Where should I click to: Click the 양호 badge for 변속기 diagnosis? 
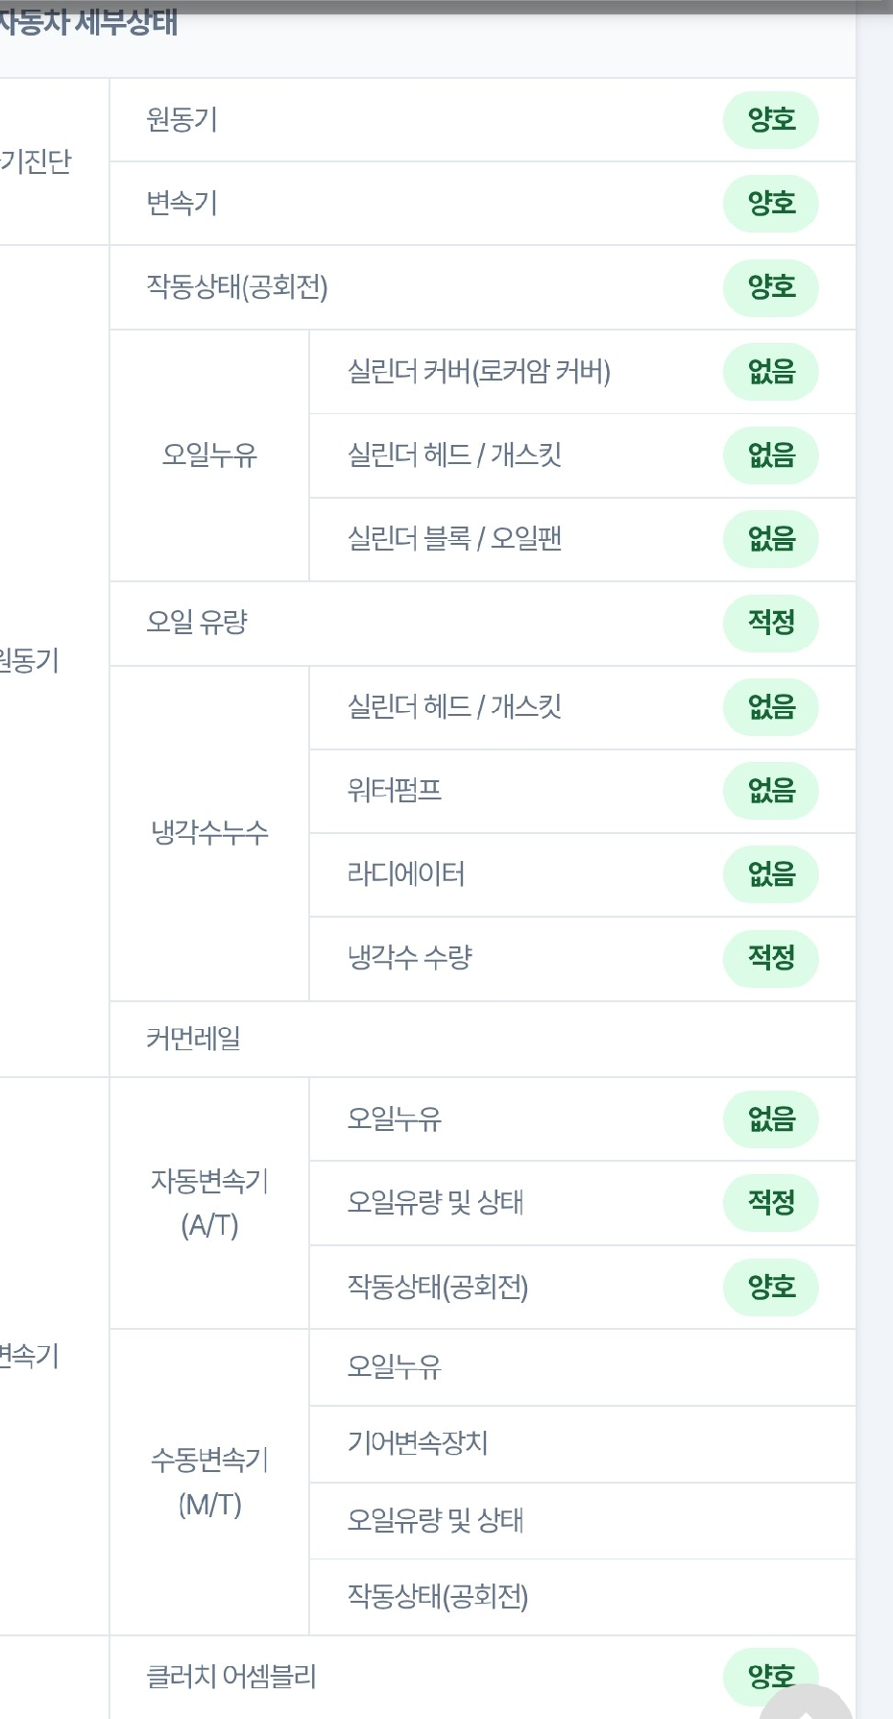(x=770, y=204)
